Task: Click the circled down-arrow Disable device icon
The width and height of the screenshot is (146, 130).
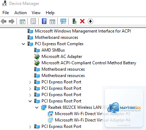Action: (x=90, y=21)
